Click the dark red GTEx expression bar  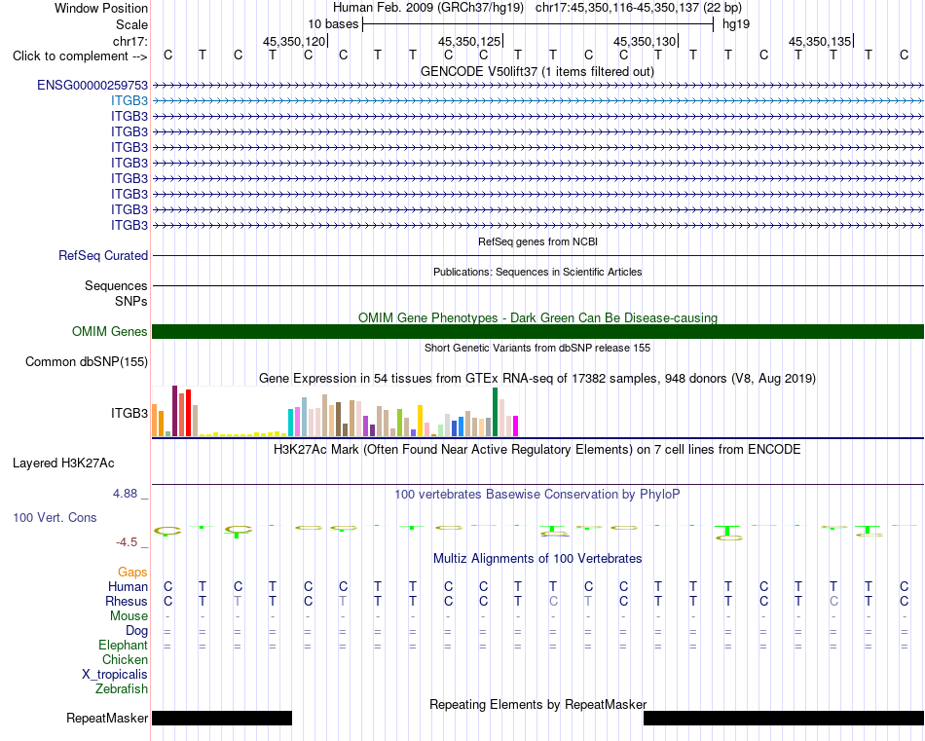(174, 411)
